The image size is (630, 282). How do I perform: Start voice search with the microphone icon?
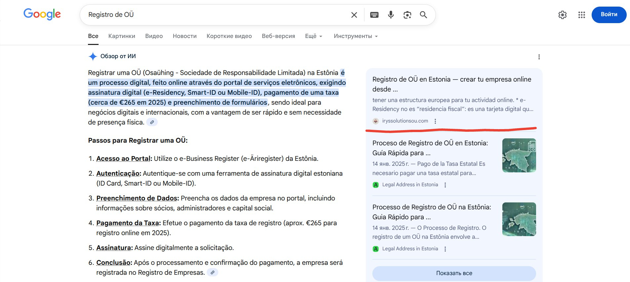(391, 15)
